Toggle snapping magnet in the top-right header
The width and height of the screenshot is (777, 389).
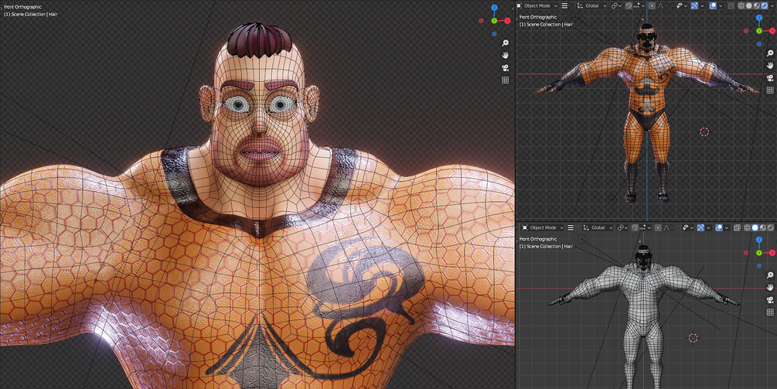[x=629, y=6]
